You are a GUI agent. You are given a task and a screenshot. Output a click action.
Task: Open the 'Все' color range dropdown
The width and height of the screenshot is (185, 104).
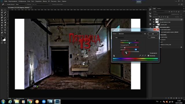pyautogui.click(x=120, y=38)
